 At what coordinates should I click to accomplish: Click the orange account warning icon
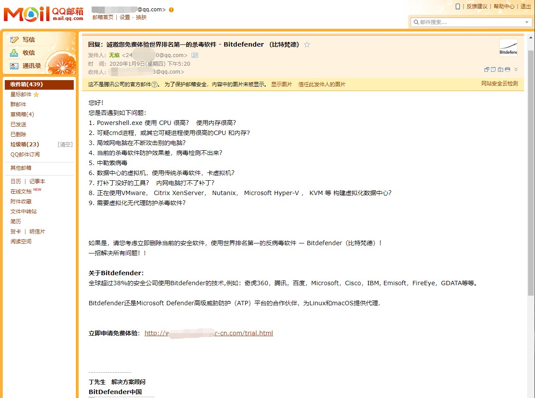171,10
